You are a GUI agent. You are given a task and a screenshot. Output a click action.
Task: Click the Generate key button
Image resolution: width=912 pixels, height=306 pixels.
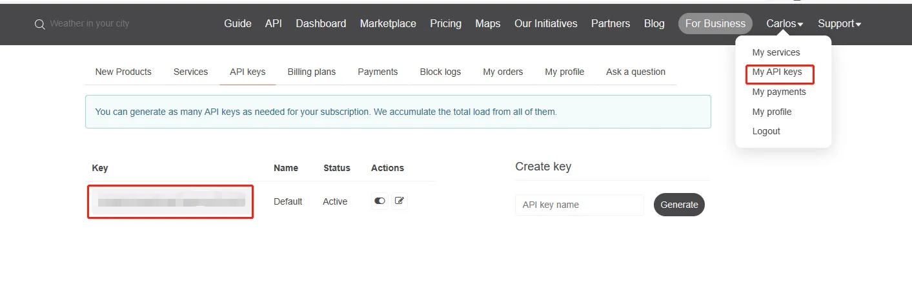pyautogui.click(x=679, y=205)
